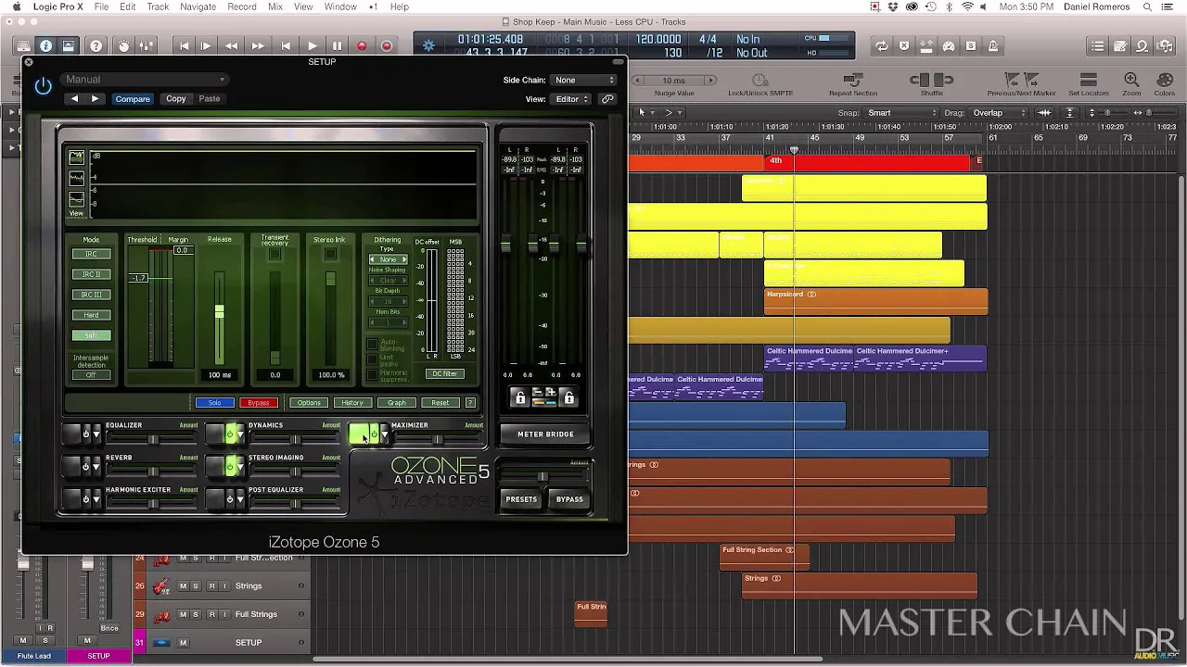The width and height of the screenshot is (1187, 667).
Task: Open the Loop Browser icon
Action: (x=1142, y=45)
